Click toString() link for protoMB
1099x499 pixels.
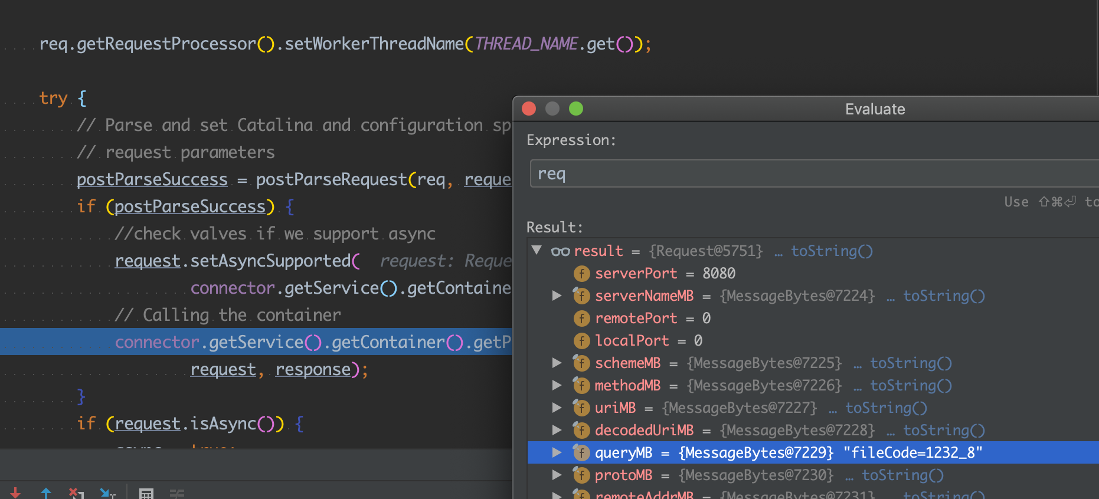coord(902,475)
